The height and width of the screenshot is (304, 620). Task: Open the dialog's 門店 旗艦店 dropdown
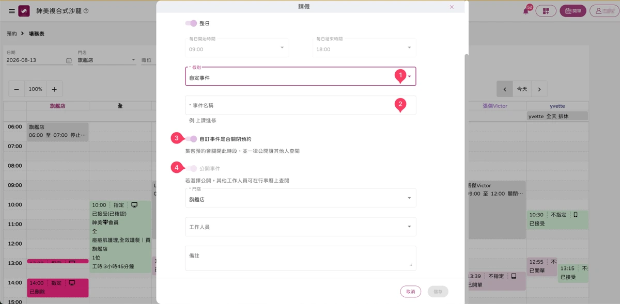(x=301, y=198)
